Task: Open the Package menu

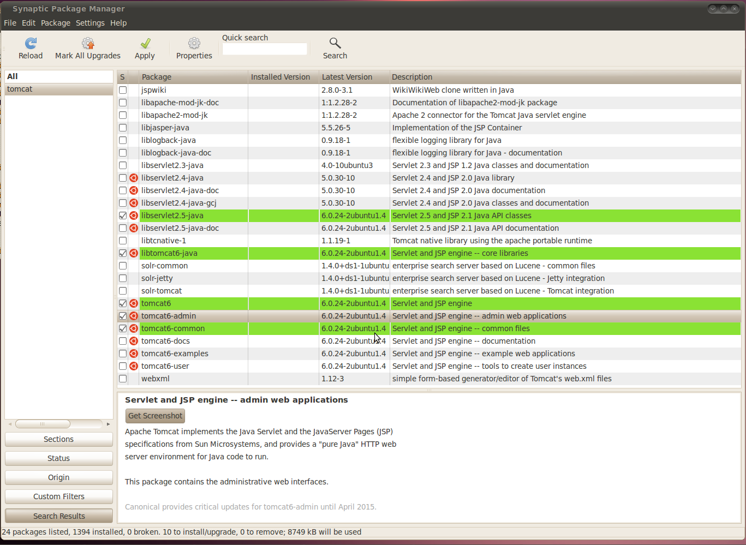Action: click(x=56, y=23)
